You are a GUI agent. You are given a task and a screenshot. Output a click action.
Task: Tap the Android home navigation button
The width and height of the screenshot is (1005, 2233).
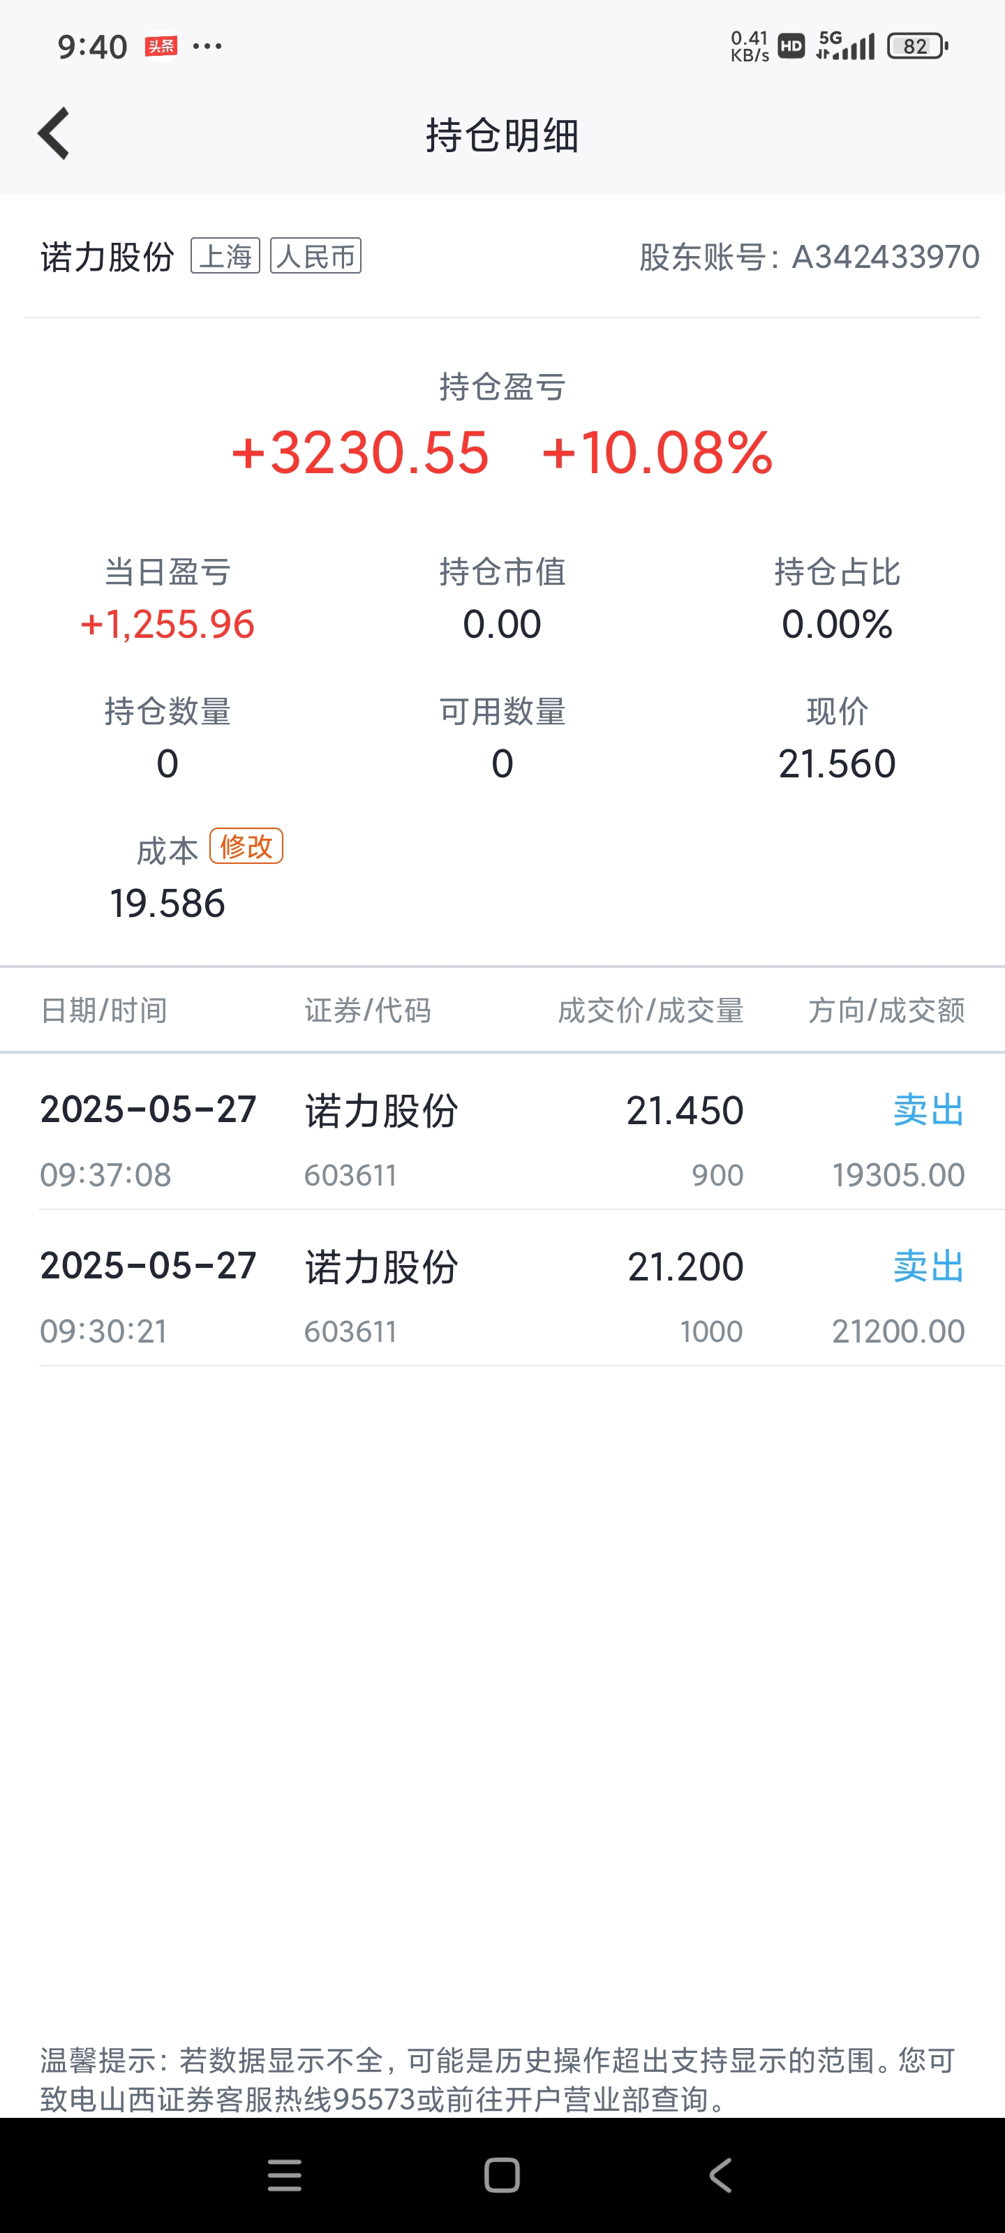(502, 2175)
